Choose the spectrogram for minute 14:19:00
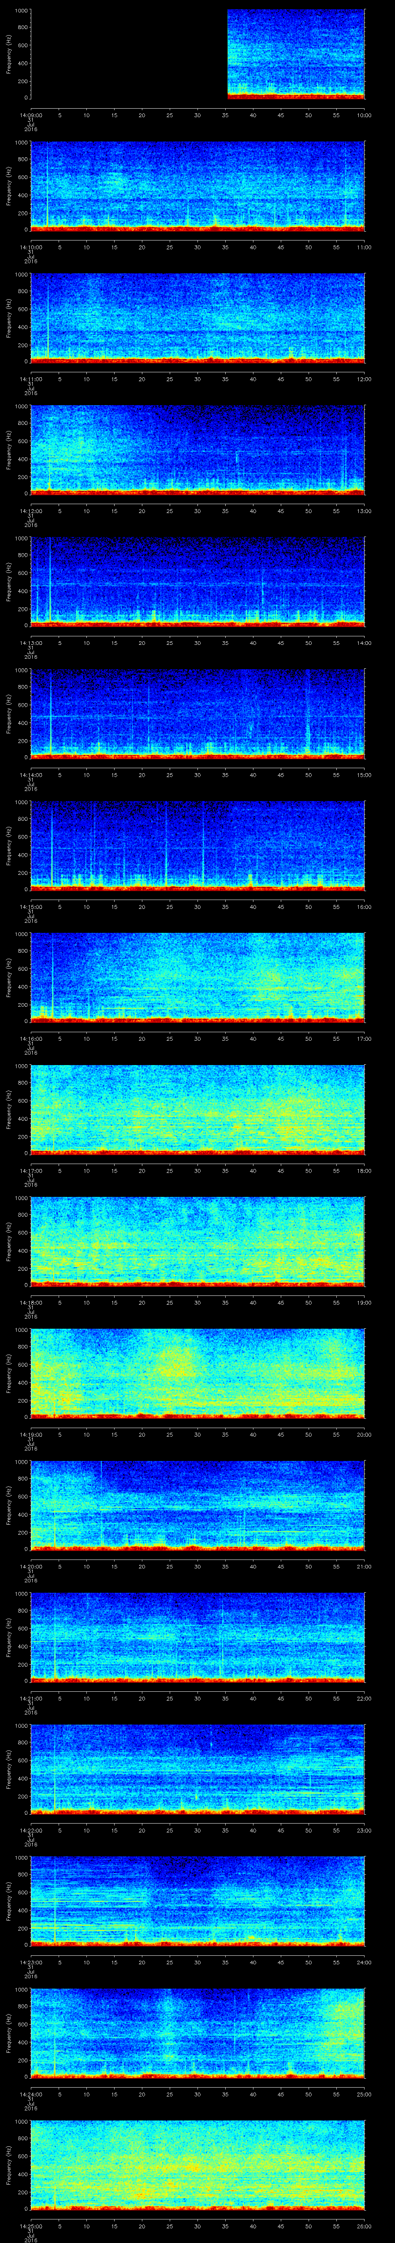Viewport: 395px width, 2243px height. pyautogui.click(x=198, y=1372)
